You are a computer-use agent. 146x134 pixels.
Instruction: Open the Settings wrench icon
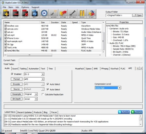point(73,14)
